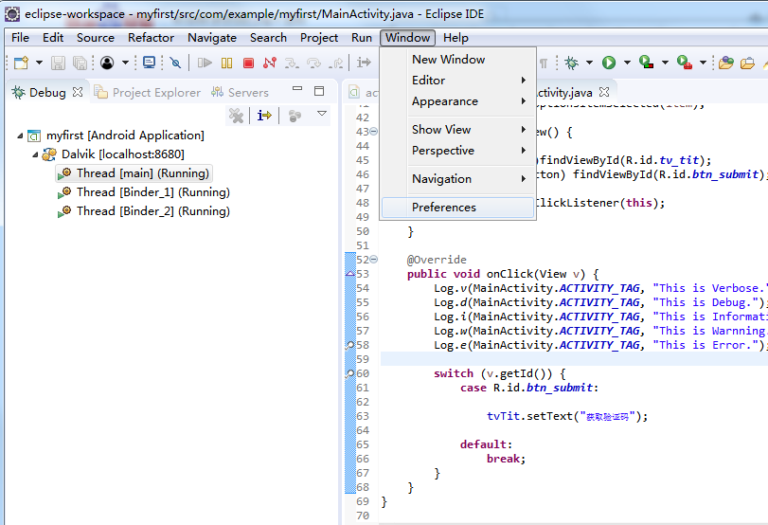This screenshot has width=768, height=525.
Task: Click the Run External Tools icon
Action: (x=685, y=63)
